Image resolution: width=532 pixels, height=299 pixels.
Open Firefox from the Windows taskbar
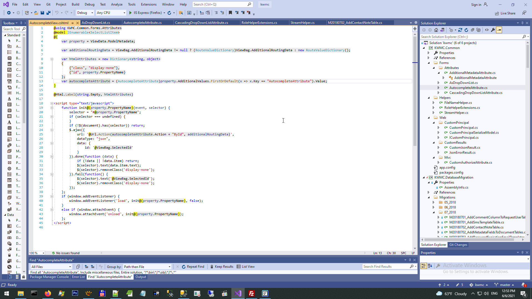coord(48,293)
